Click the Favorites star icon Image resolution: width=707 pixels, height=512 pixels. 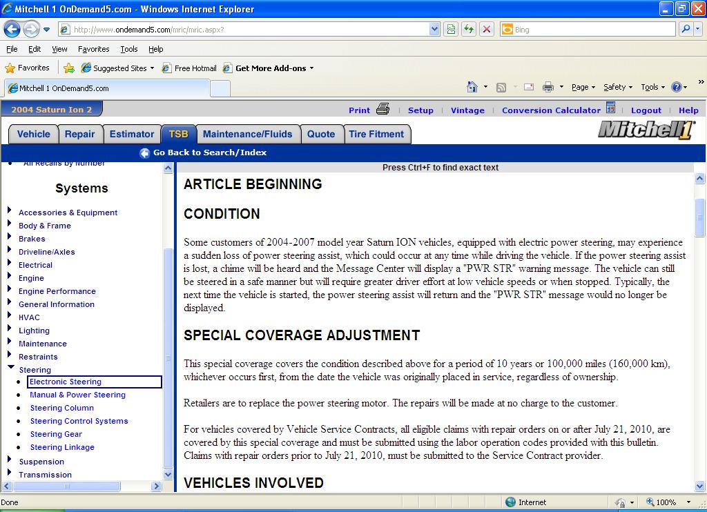(10, 68)
